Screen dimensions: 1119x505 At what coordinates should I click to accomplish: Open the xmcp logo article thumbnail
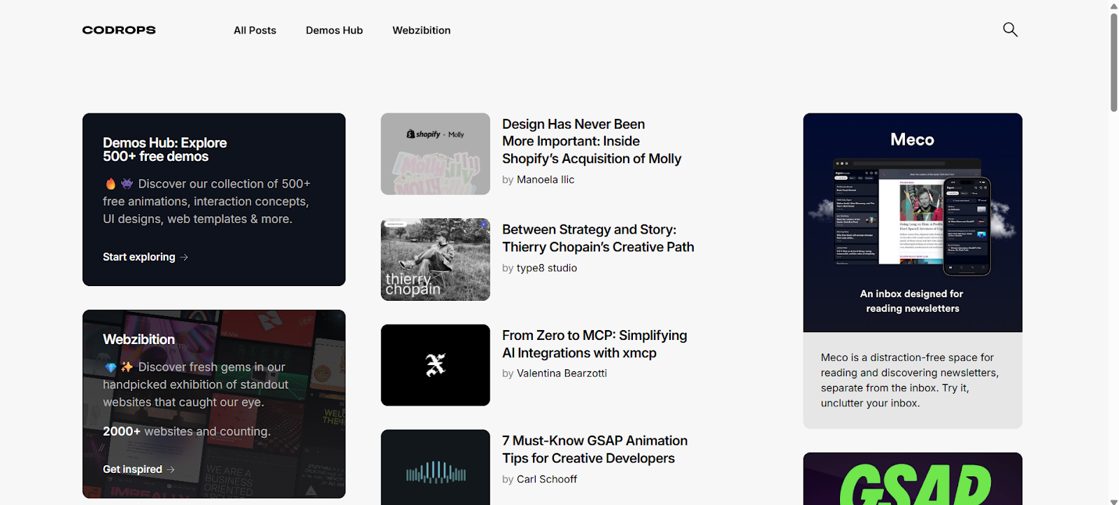(x=435, y=365)
